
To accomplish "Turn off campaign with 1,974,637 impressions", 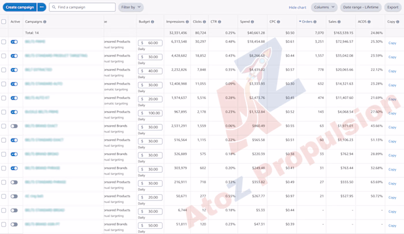I will 14,98.
